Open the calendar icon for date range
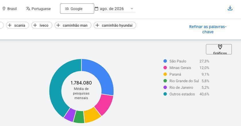This screenshot has width=241, height=126. pos(96,9)
